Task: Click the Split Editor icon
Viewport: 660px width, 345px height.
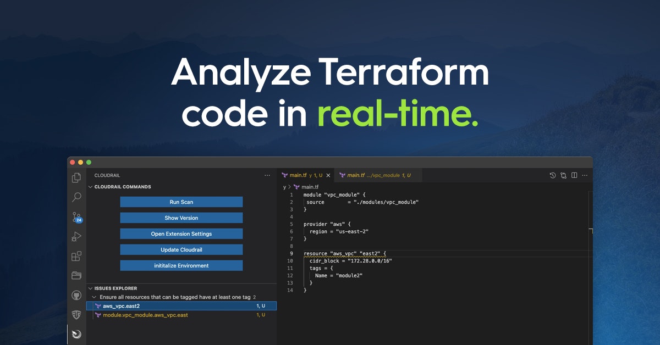Action: click(574, 175)
